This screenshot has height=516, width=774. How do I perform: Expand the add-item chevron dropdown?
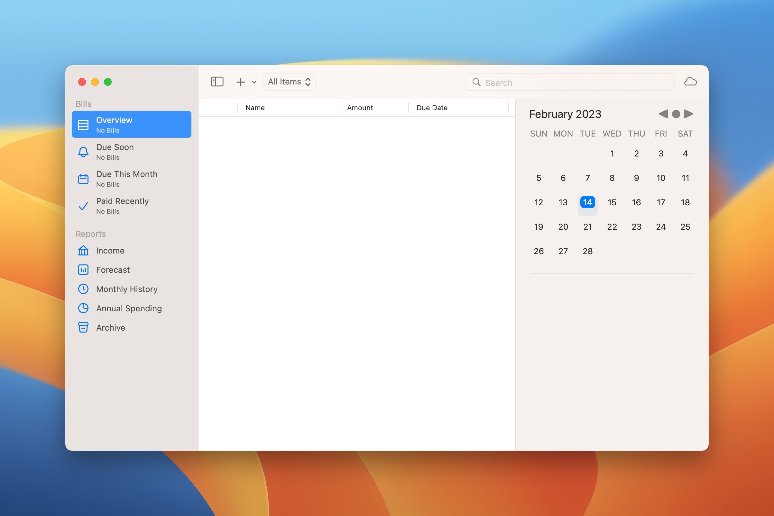(x=254, y=82)
